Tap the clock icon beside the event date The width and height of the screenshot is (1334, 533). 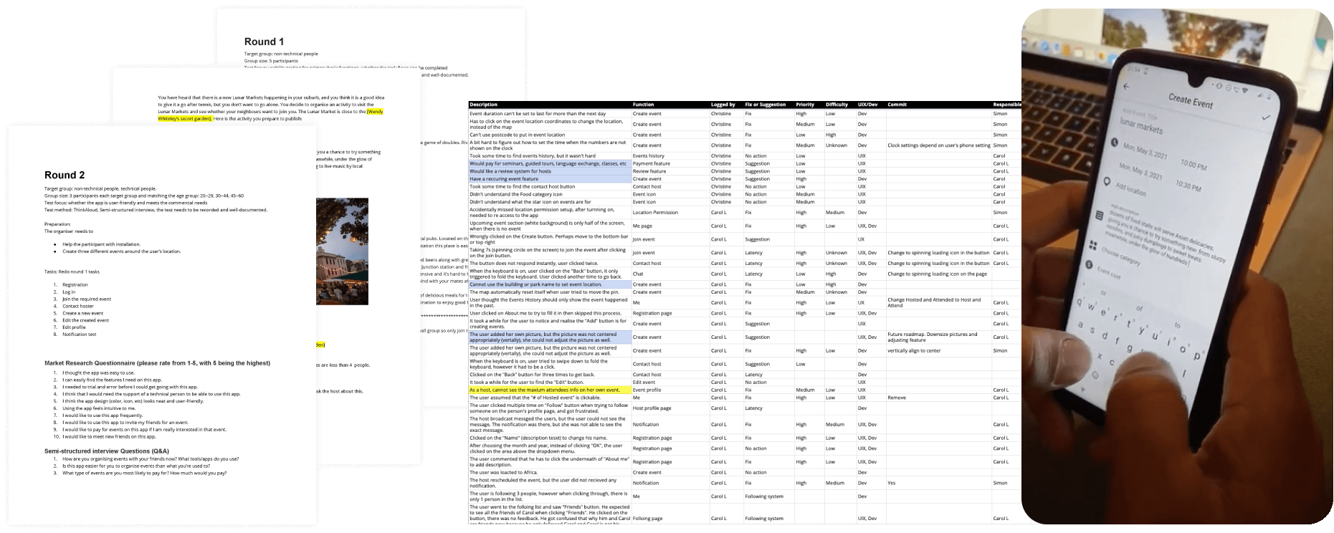click(x=1115, y=143)
